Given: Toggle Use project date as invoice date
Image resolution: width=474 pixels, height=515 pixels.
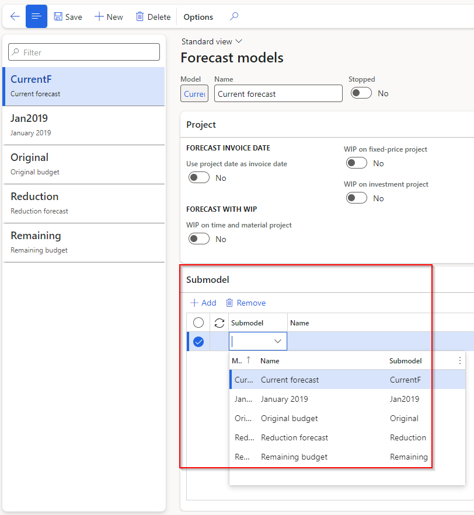Looking at the screenshot, I should (x=198, y=177).
